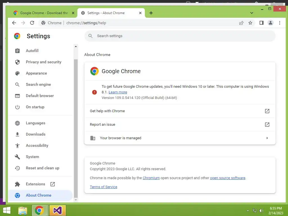Click the Search engine magnifier icon
The image size is (288, 216).
tap(17, 84)
